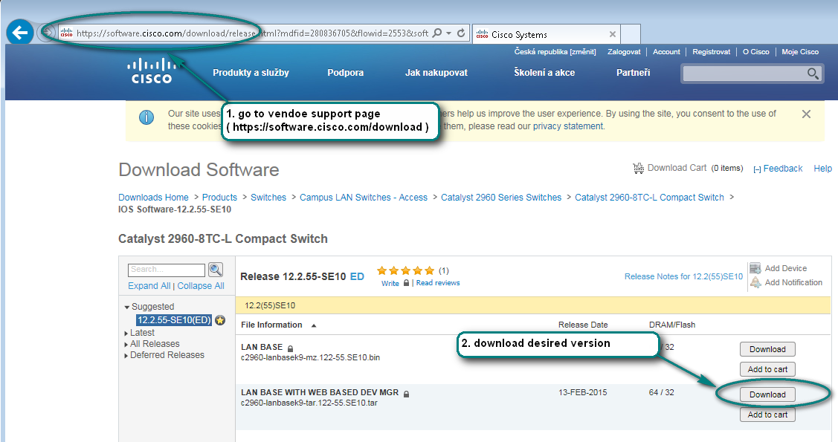The image size is (838, 442).
Task: Click the Moje Cisco link
Action: pyautogui.click(x=800, y=52)
